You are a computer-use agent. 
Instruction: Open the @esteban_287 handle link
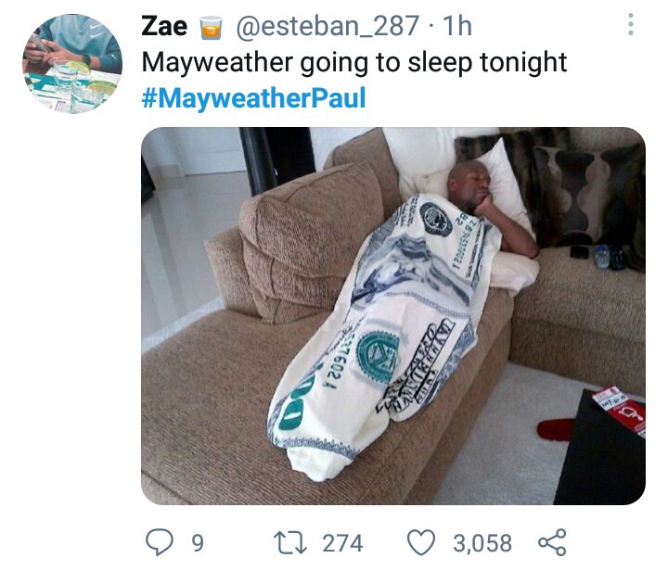pyautogui.click(x=328, y=26)
